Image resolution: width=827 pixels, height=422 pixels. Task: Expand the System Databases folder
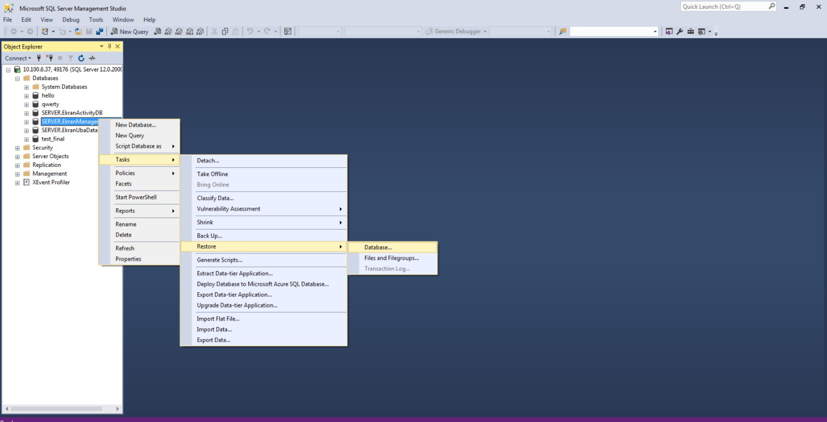[26, 87]
